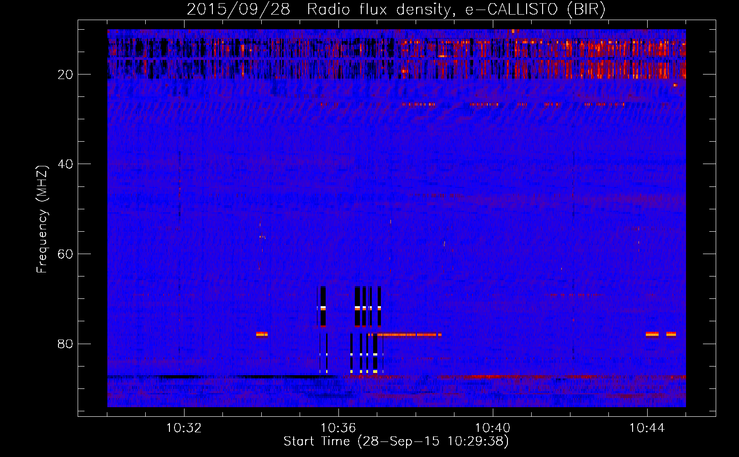Click the 10:32 time tick label
Screen dimensions: 739x457
point(184,428)
